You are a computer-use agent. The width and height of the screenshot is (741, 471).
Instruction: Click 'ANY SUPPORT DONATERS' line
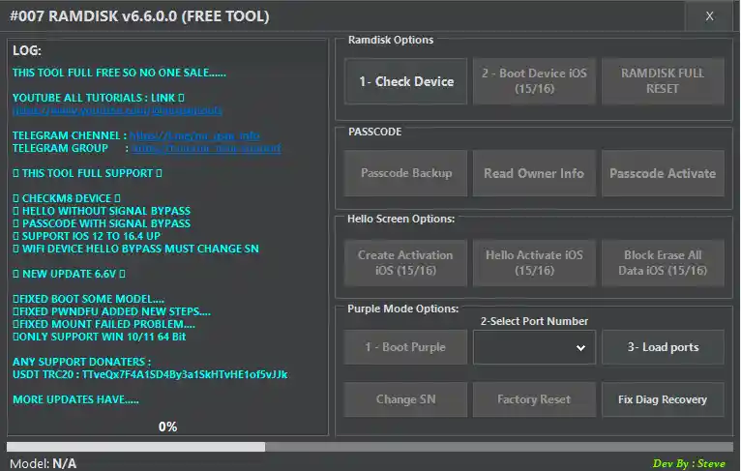[x=82, y=362]
